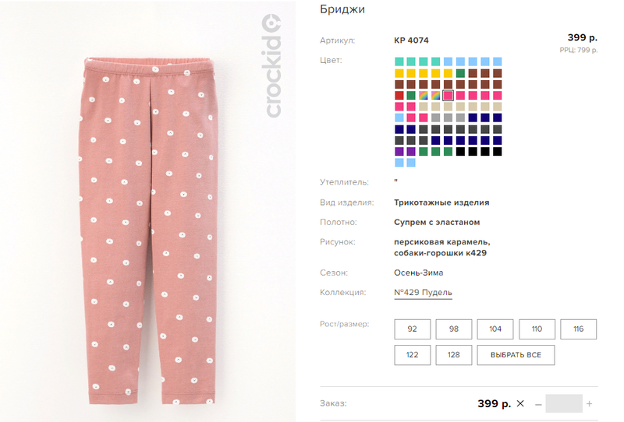Choose the red color swatch
The height and width of the screenshot is (422, 624).
[399, 95]
